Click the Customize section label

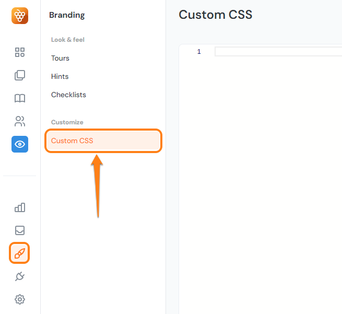67,122
